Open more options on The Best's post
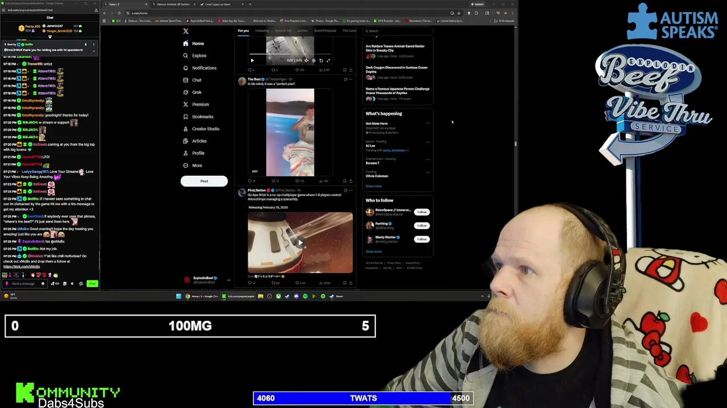The image size is (727, 408). (x=351, y=79)
